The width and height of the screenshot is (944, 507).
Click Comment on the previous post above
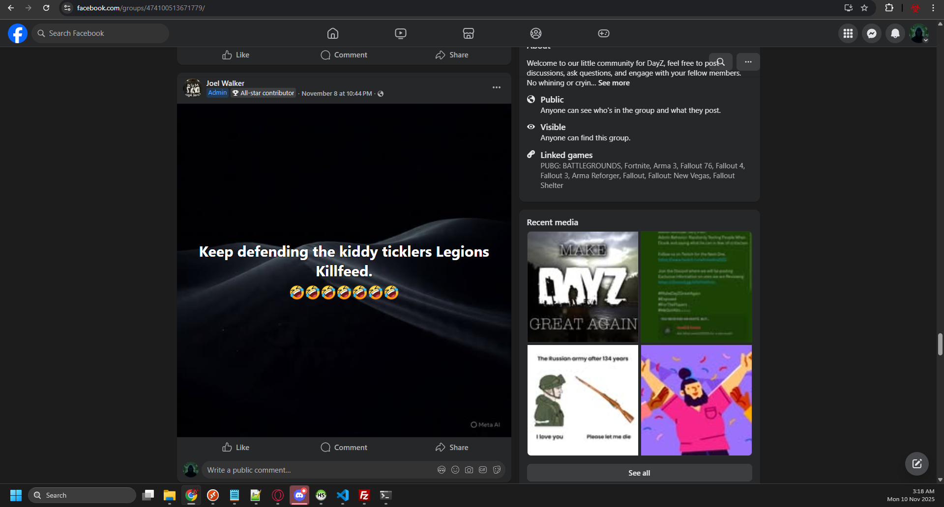pyautogui.click(x=344, y=55)
